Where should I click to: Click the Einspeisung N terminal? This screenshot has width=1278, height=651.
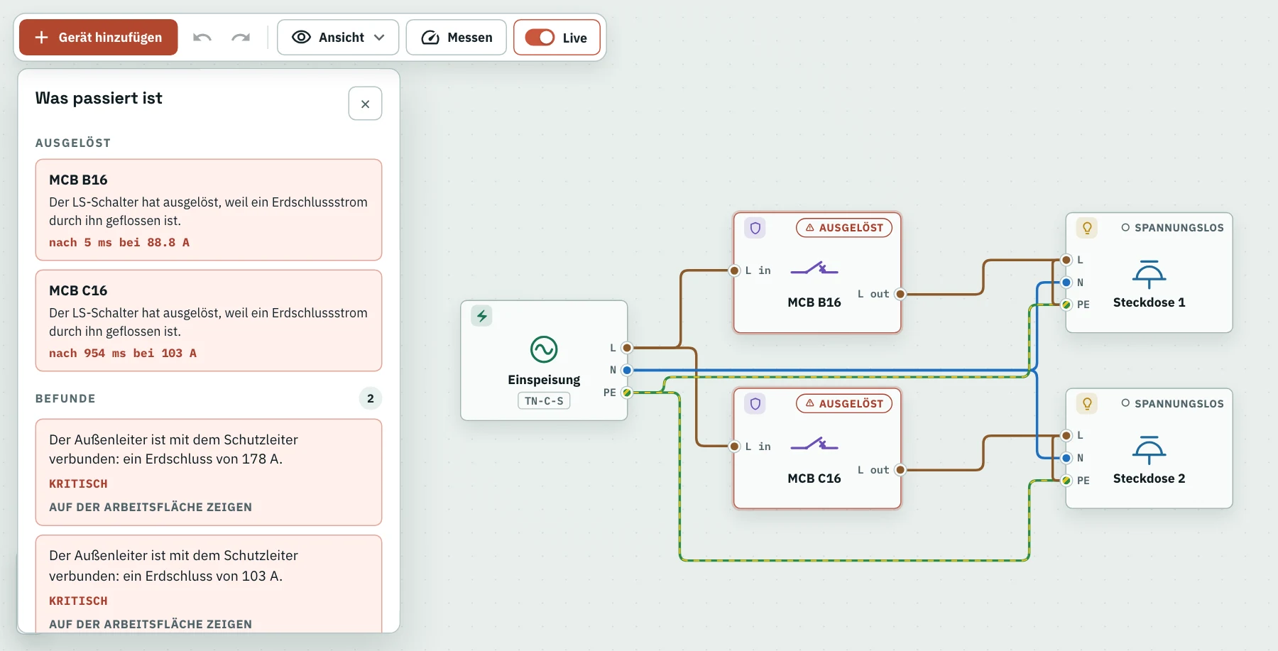pyautogui.click(x=626, y=370)
